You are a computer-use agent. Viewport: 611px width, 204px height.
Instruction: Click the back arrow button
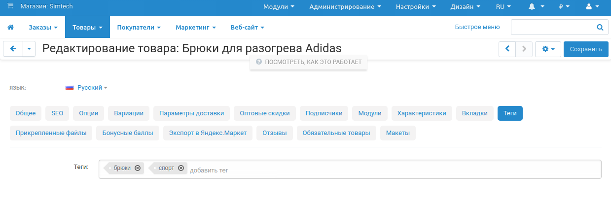click(x=13, y=49)
